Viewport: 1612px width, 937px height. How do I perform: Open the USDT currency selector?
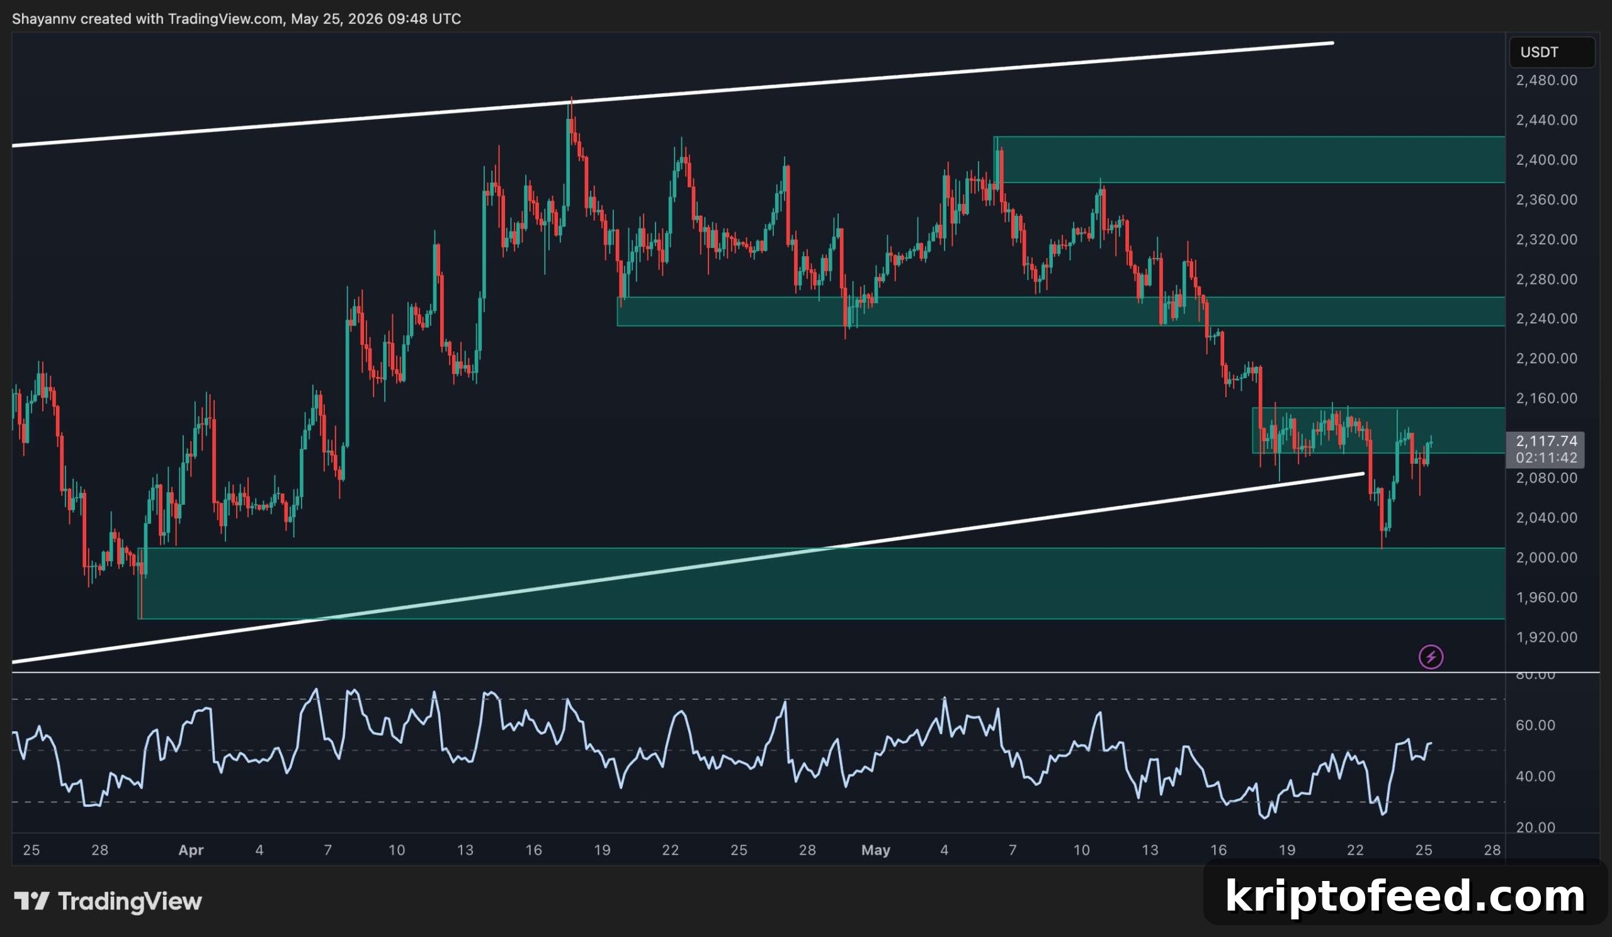point(1552,52)
